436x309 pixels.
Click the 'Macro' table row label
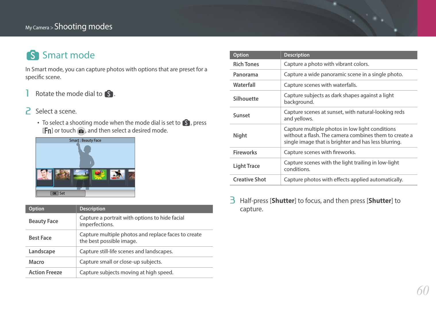point(36,262)
